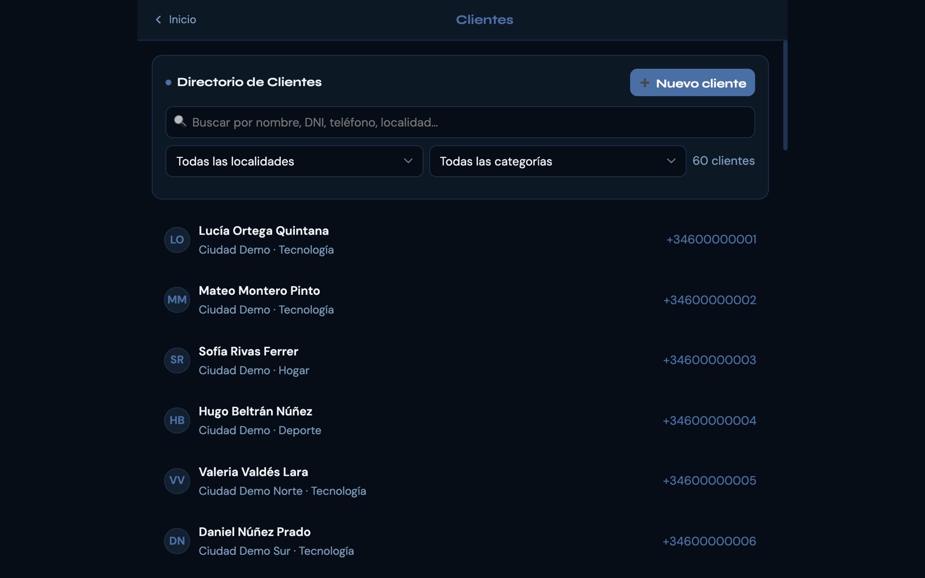The width and height of the screenshot is (925, 578).
Task: Click Ciudad Demo Sur · Tecnología subtitle
Action: 276,551
